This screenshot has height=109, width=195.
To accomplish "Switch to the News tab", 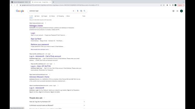I will (x=37, y=16).
